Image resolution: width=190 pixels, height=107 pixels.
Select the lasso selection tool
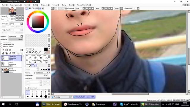click(30, 49)
